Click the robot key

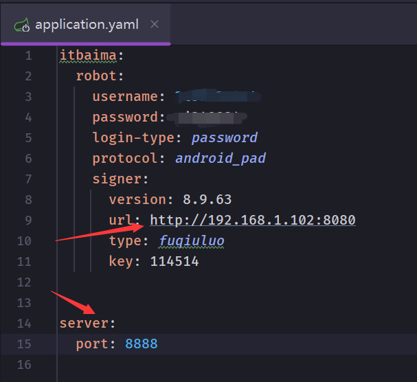95,76
